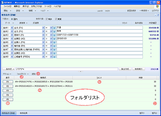
Task: Click the 整列2 button
Action: [x=154, y=113]
